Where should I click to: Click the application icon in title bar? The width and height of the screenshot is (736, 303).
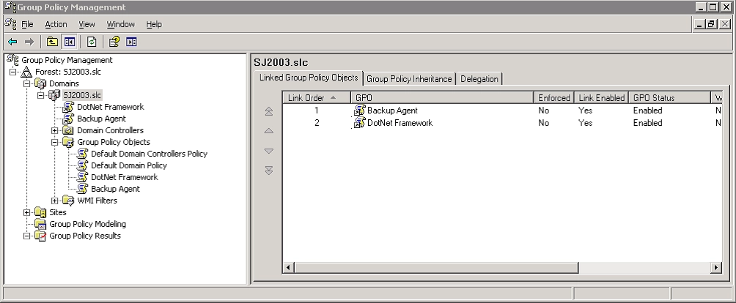[10, 7]
